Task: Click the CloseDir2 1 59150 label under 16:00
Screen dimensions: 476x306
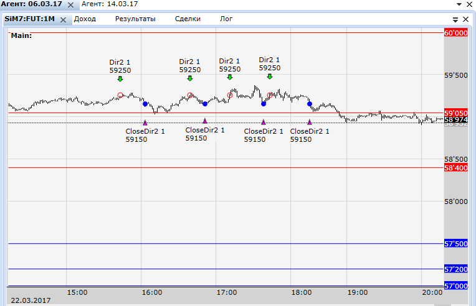Action: click(x=145, y=136)
